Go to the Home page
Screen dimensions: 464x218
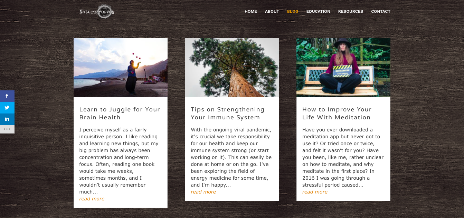pos(251,11)
